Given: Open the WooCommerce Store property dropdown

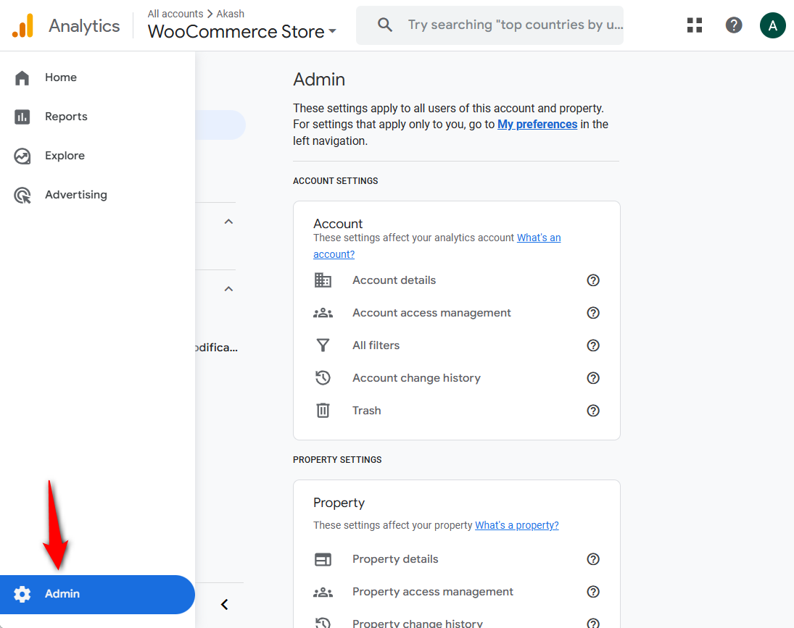Looking at the screenshot, I should [242, 31].
